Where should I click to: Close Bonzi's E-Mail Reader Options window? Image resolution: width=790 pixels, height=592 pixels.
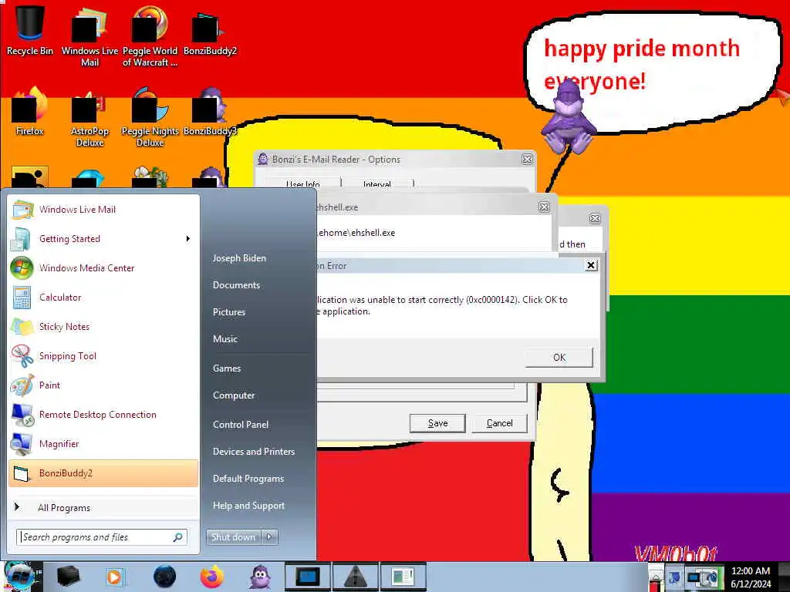tap(527, 159)
